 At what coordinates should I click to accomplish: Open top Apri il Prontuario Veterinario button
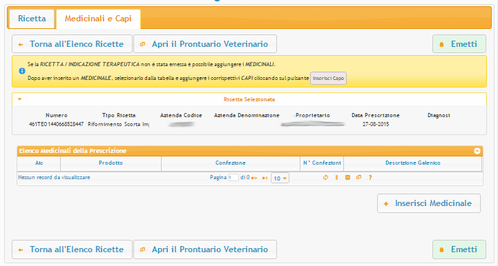click(x=205, y=44)
